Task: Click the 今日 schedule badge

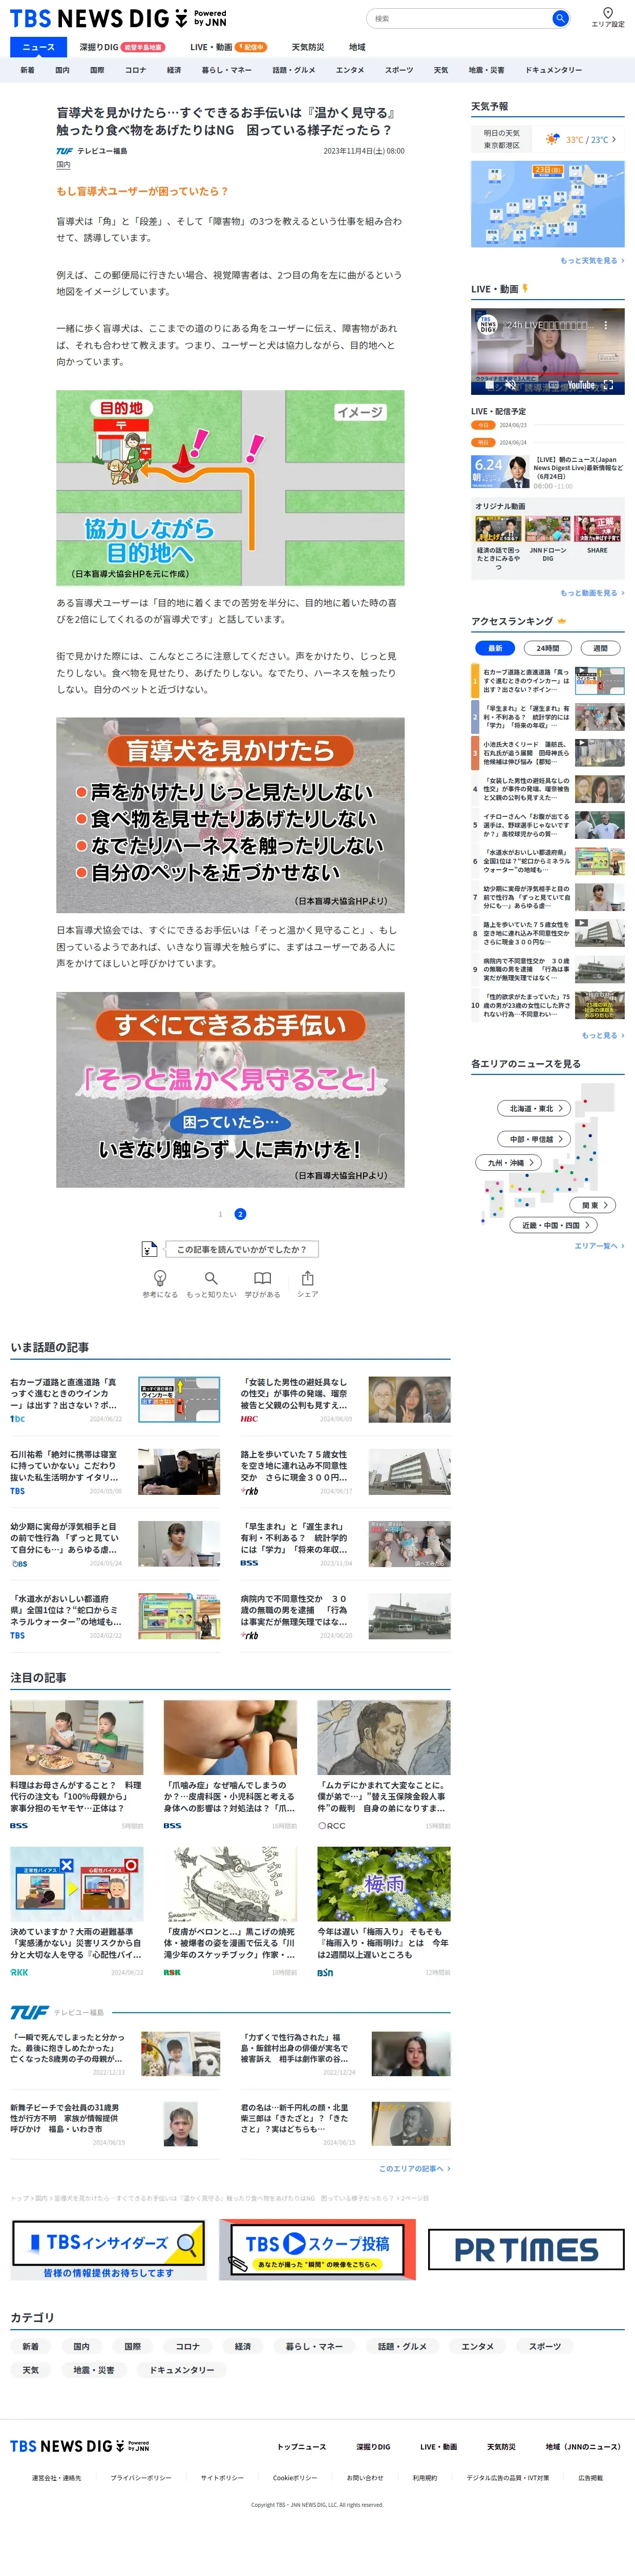Action: [483, 425]
